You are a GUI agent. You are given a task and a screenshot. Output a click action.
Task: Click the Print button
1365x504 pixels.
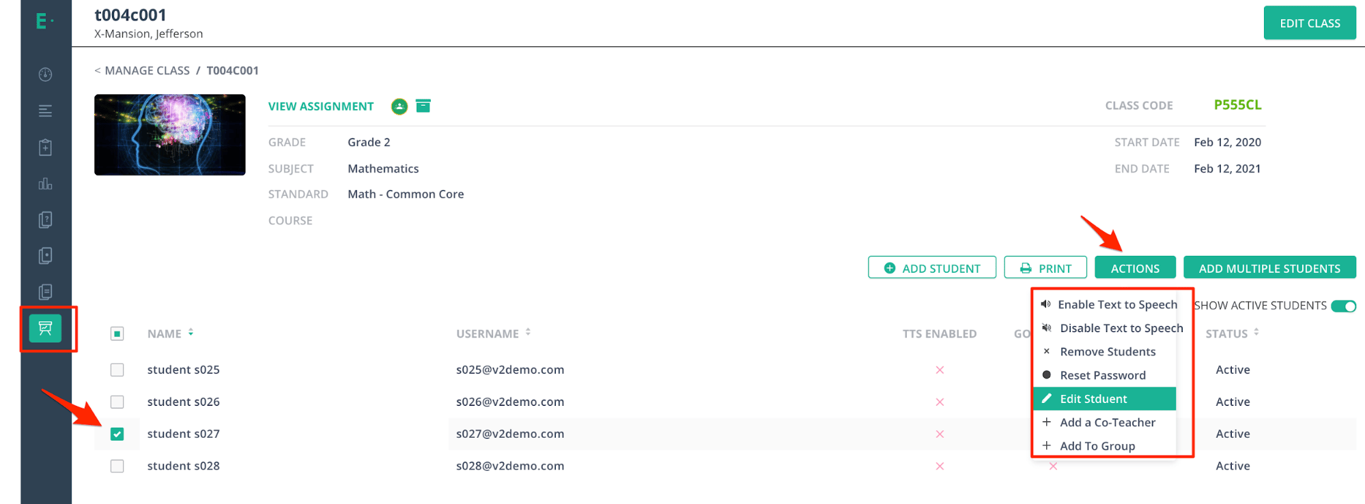click(x=1045, y=267)
